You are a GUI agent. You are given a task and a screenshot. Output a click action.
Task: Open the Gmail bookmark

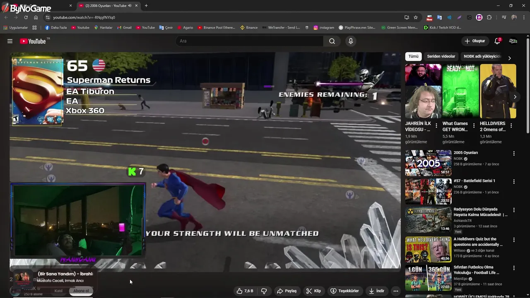click(x=124, y=28)
